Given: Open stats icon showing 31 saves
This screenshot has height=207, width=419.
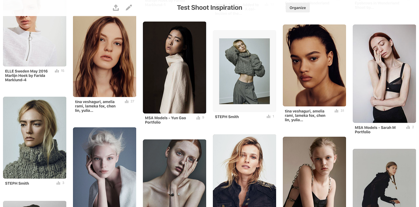Looking at the screenshot, I should (x=336, y=111).
